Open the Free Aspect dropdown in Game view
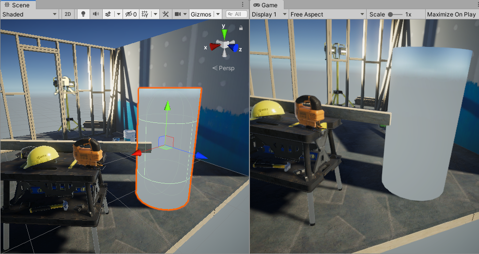Image resolution: width=479 pixels, height=254 pixels. point(327,15)
